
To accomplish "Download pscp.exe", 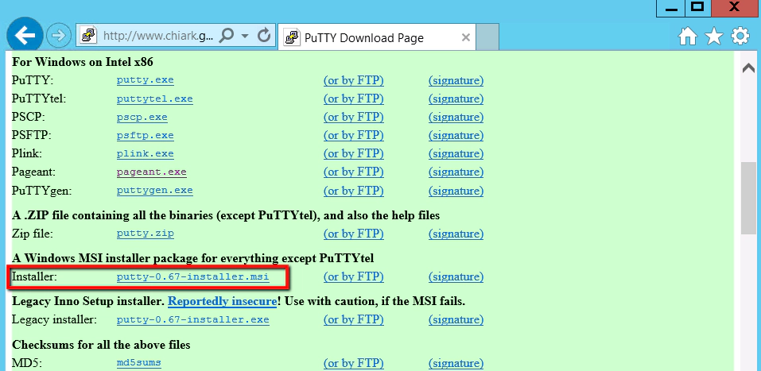I will pyautogui.click(x=142, y=117).
